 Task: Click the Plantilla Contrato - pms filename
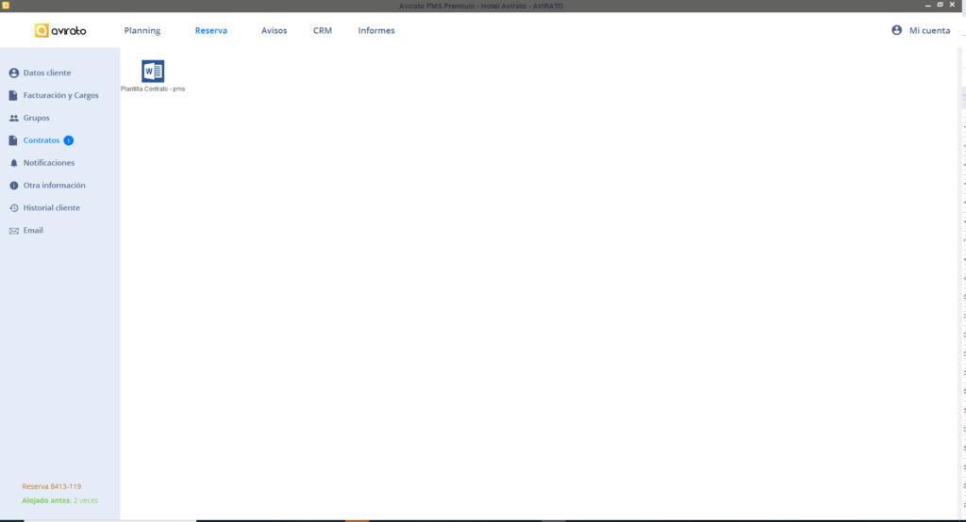tap(153, 90)
